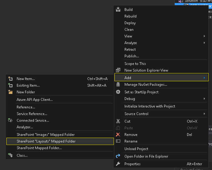Select SharePoint "Layouts" Mapped Folder
This screenshot has width=212, height=170.
point(46,141)
